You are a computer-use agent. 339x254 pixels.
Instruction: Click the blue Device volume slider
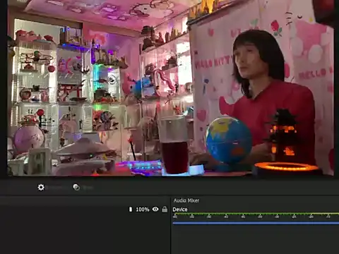tap(256, 223)
